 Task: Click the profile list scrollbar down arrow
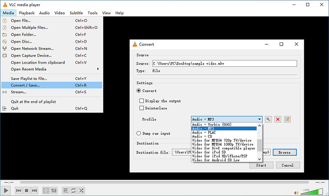tap(260, 160)
